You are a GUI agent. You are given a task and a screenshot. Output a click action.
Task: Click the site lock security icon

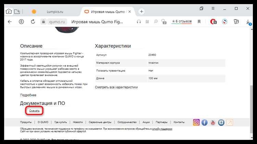(44, 22)
